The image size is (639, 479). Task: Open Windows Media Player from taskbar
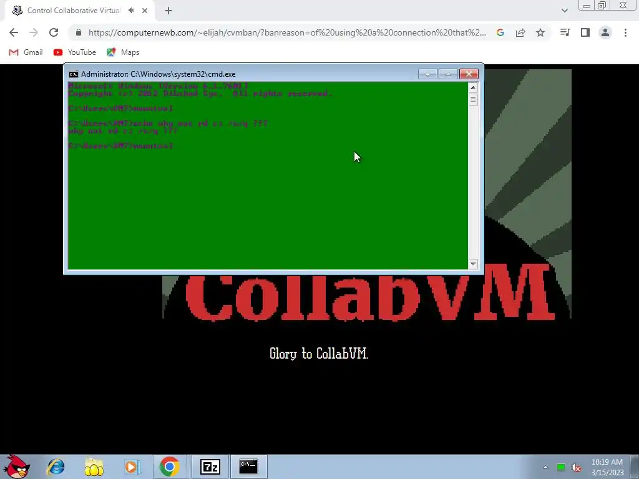tap(132, 467)
